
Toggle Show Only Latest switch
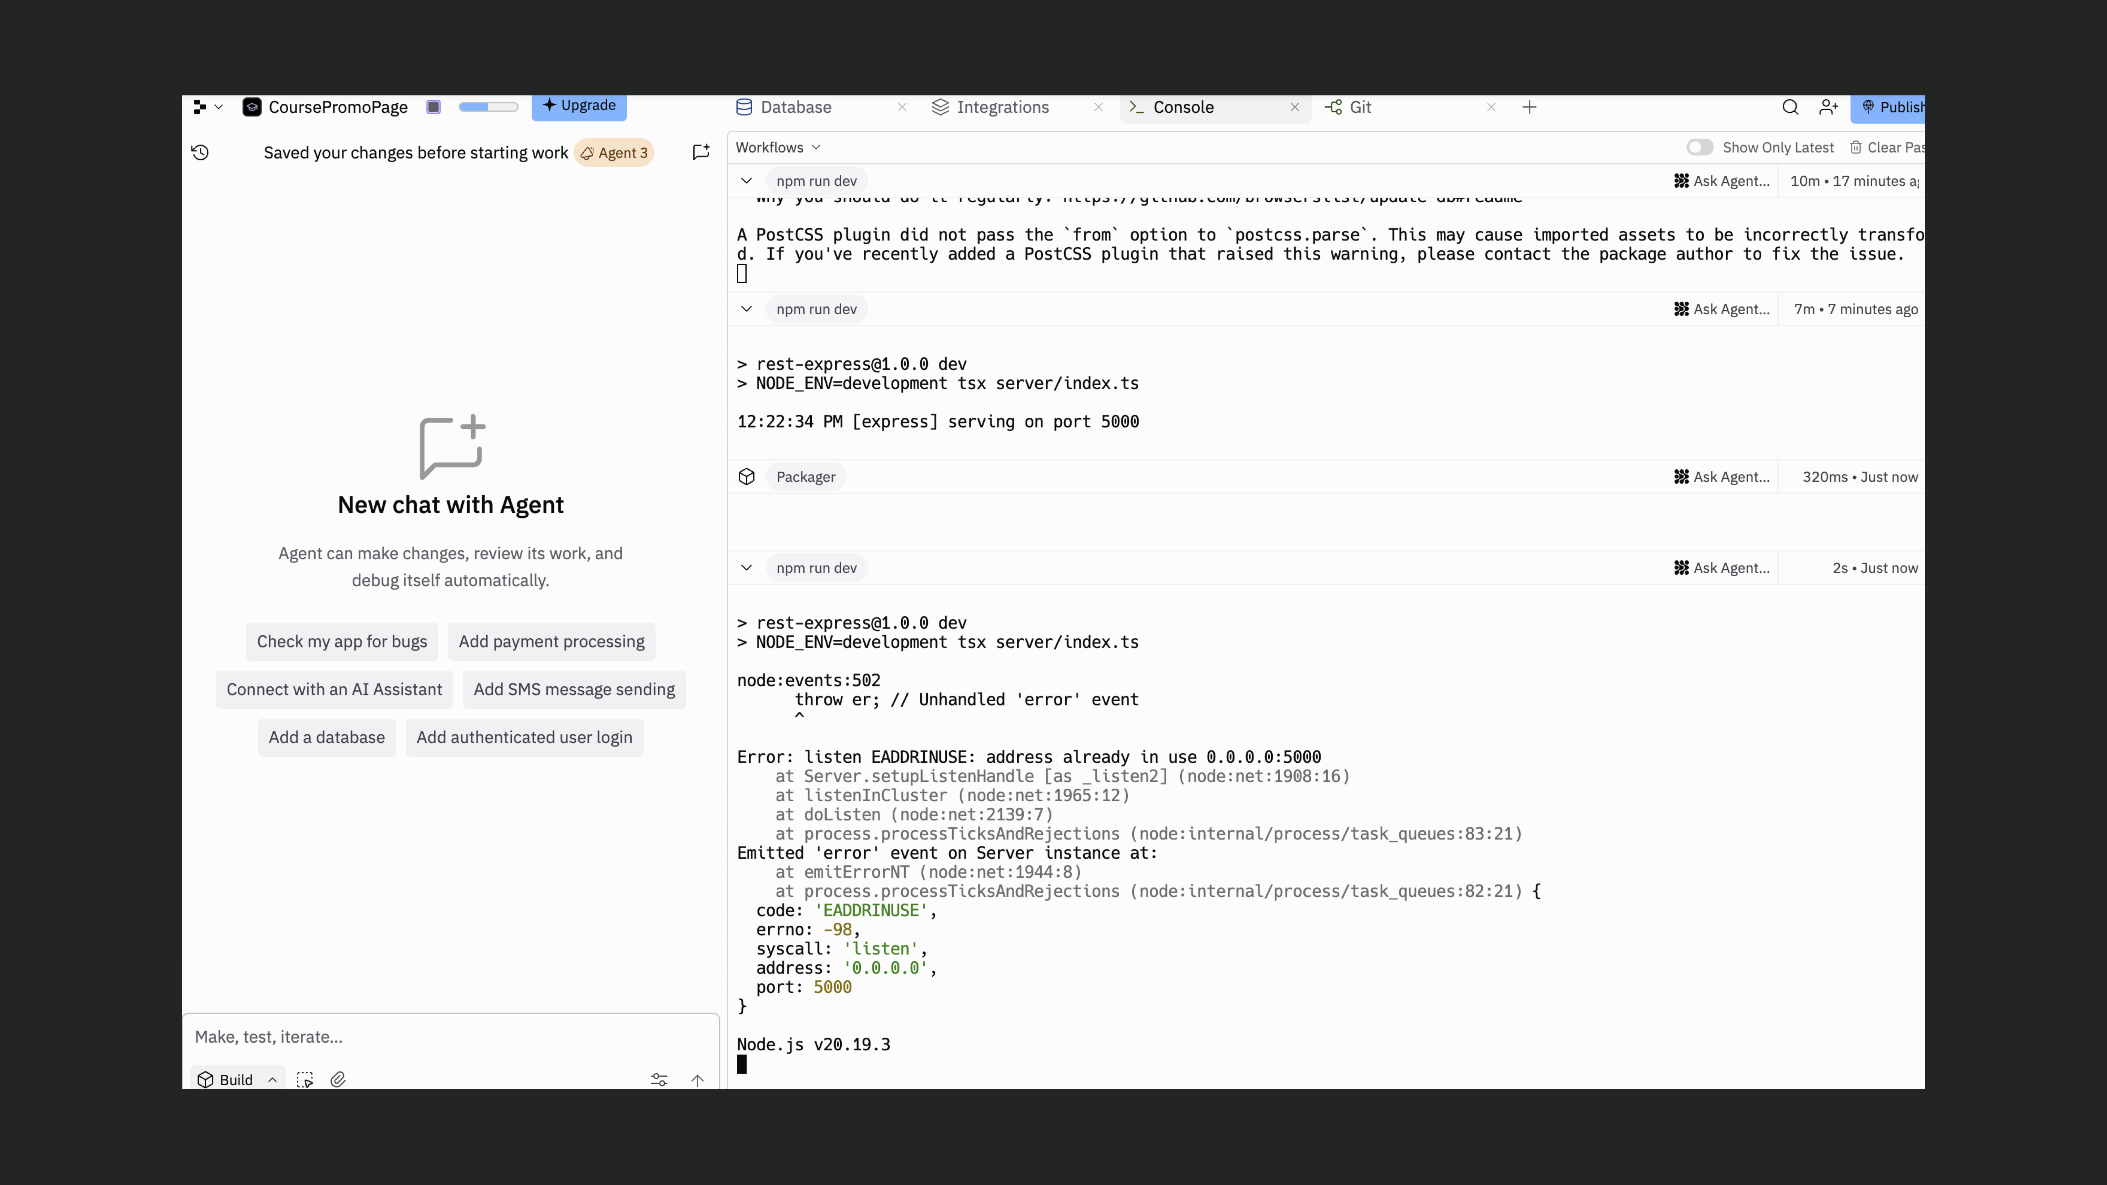pyautogui.click(x=1699, y=147)
